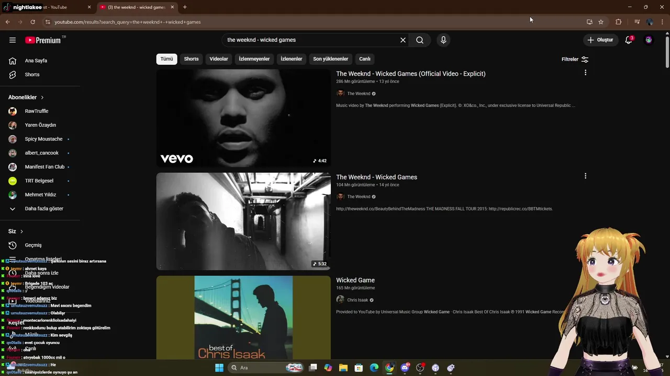Open File Explorer from the taskbar
Image resolution: width=670 pixels, height=376 pixels.
(x=343, y=368)
